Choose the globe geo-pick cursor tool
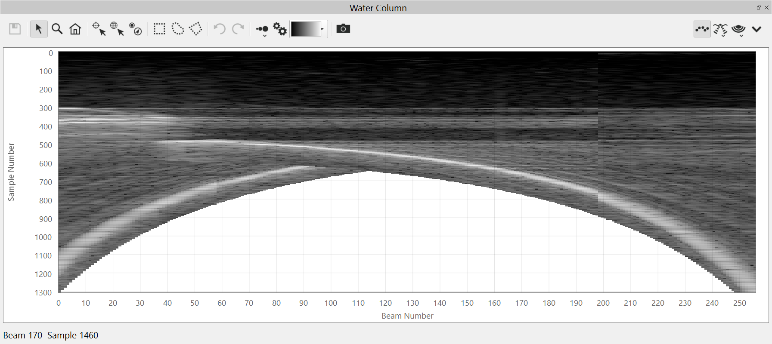The height and width of the screenshot is (344, 772). (117, 29)
